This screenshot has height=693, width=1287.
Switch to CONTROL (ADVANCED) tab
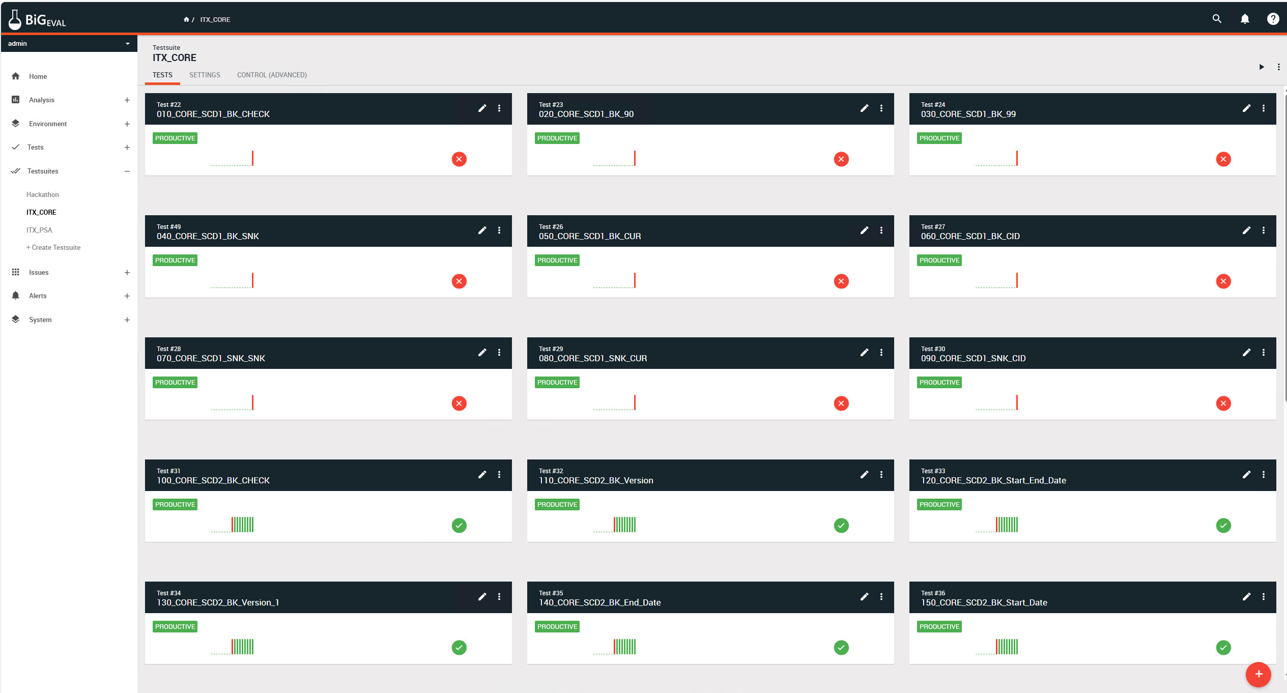[272, 75]
